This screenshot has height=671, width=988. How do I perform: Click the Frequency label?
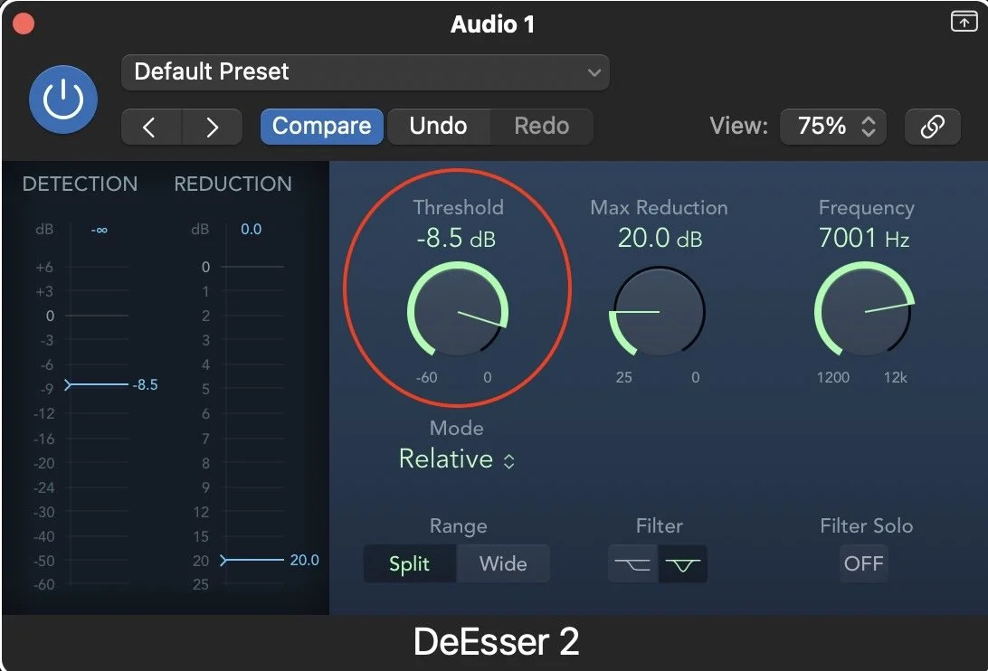pyautogui.click(x=867, y=208)
